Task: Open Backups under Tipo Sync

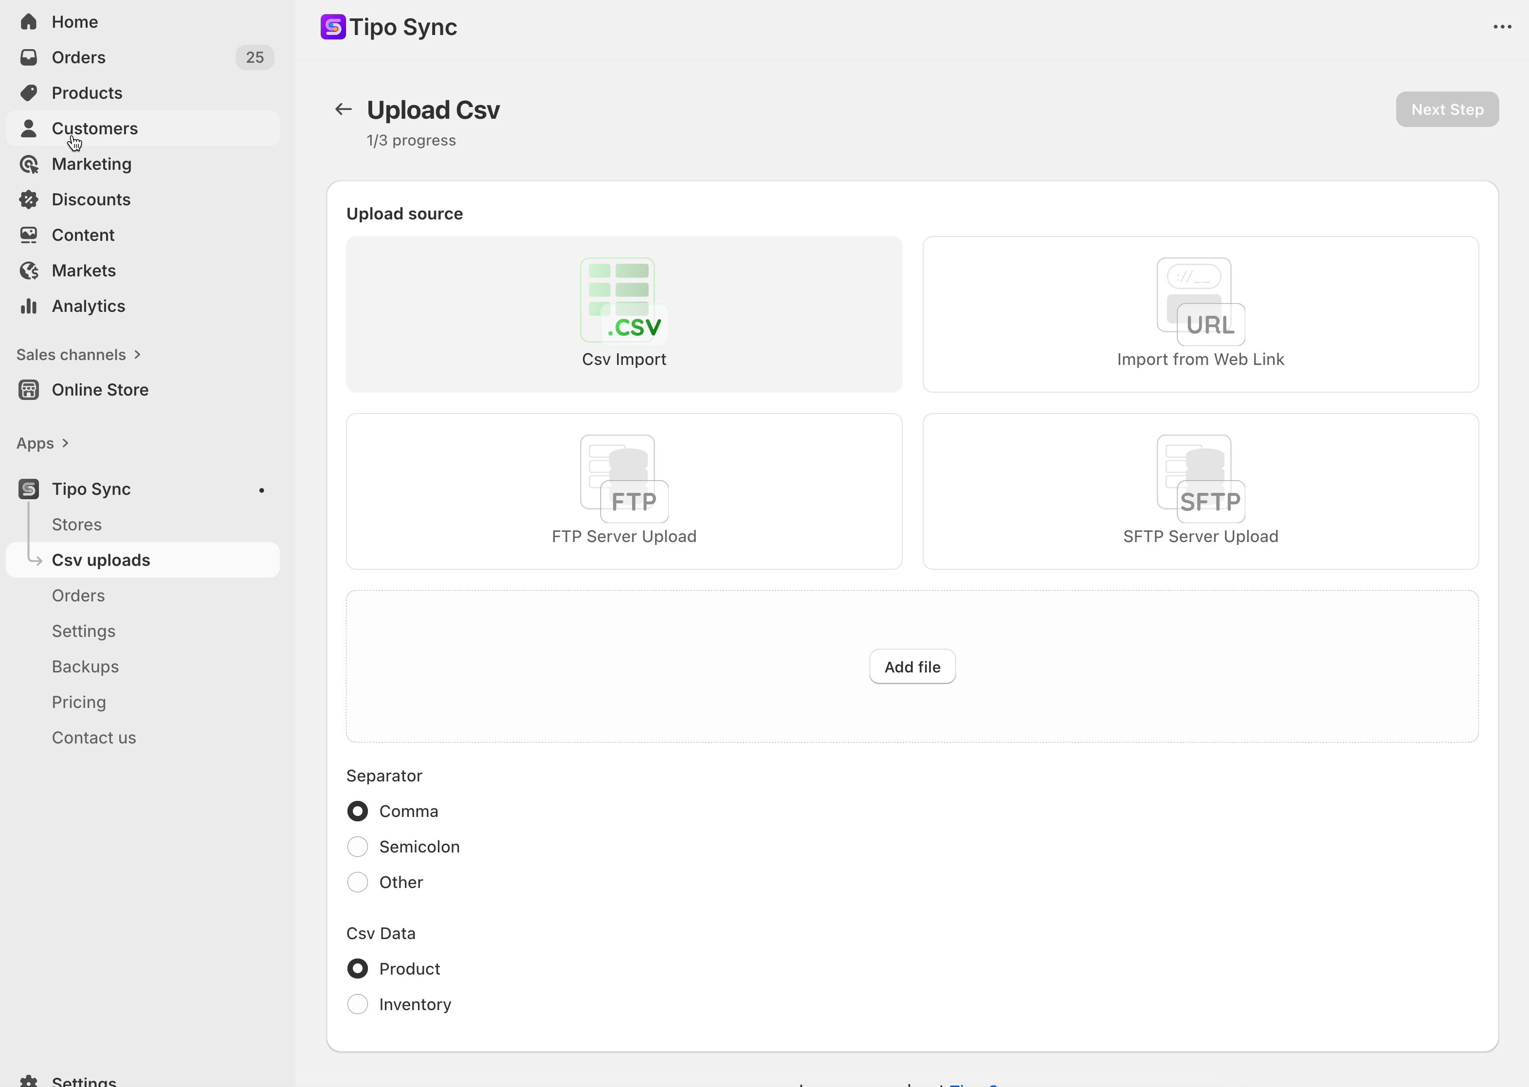Action: [85, 667]
